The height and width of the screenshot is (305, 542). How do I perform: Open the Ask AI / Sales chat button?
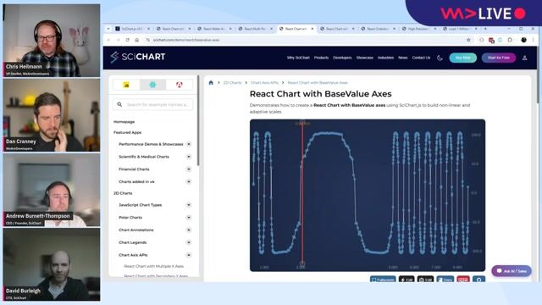512,271
